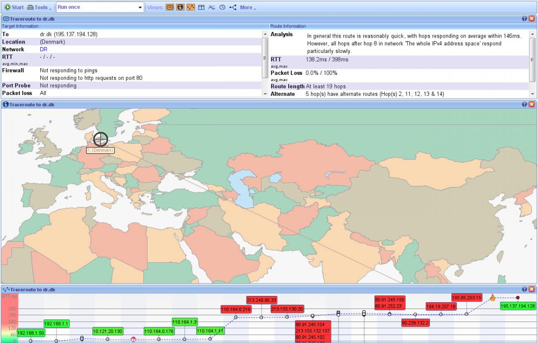Open the clock timeline view
The height and width of the screenshot is (343, 538).
click(x=222, y=7)
